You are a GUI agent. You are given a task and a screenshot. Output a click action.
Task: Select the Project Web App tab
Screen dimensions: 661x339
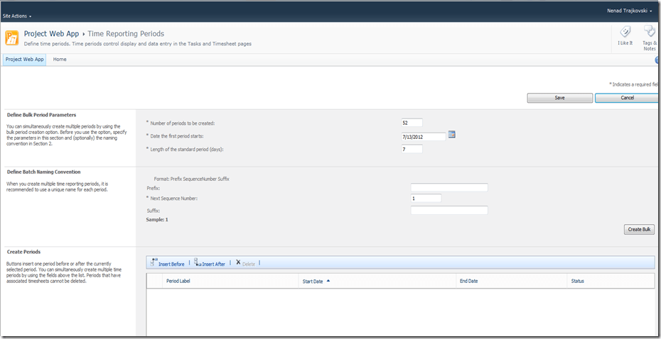point(25,60)
